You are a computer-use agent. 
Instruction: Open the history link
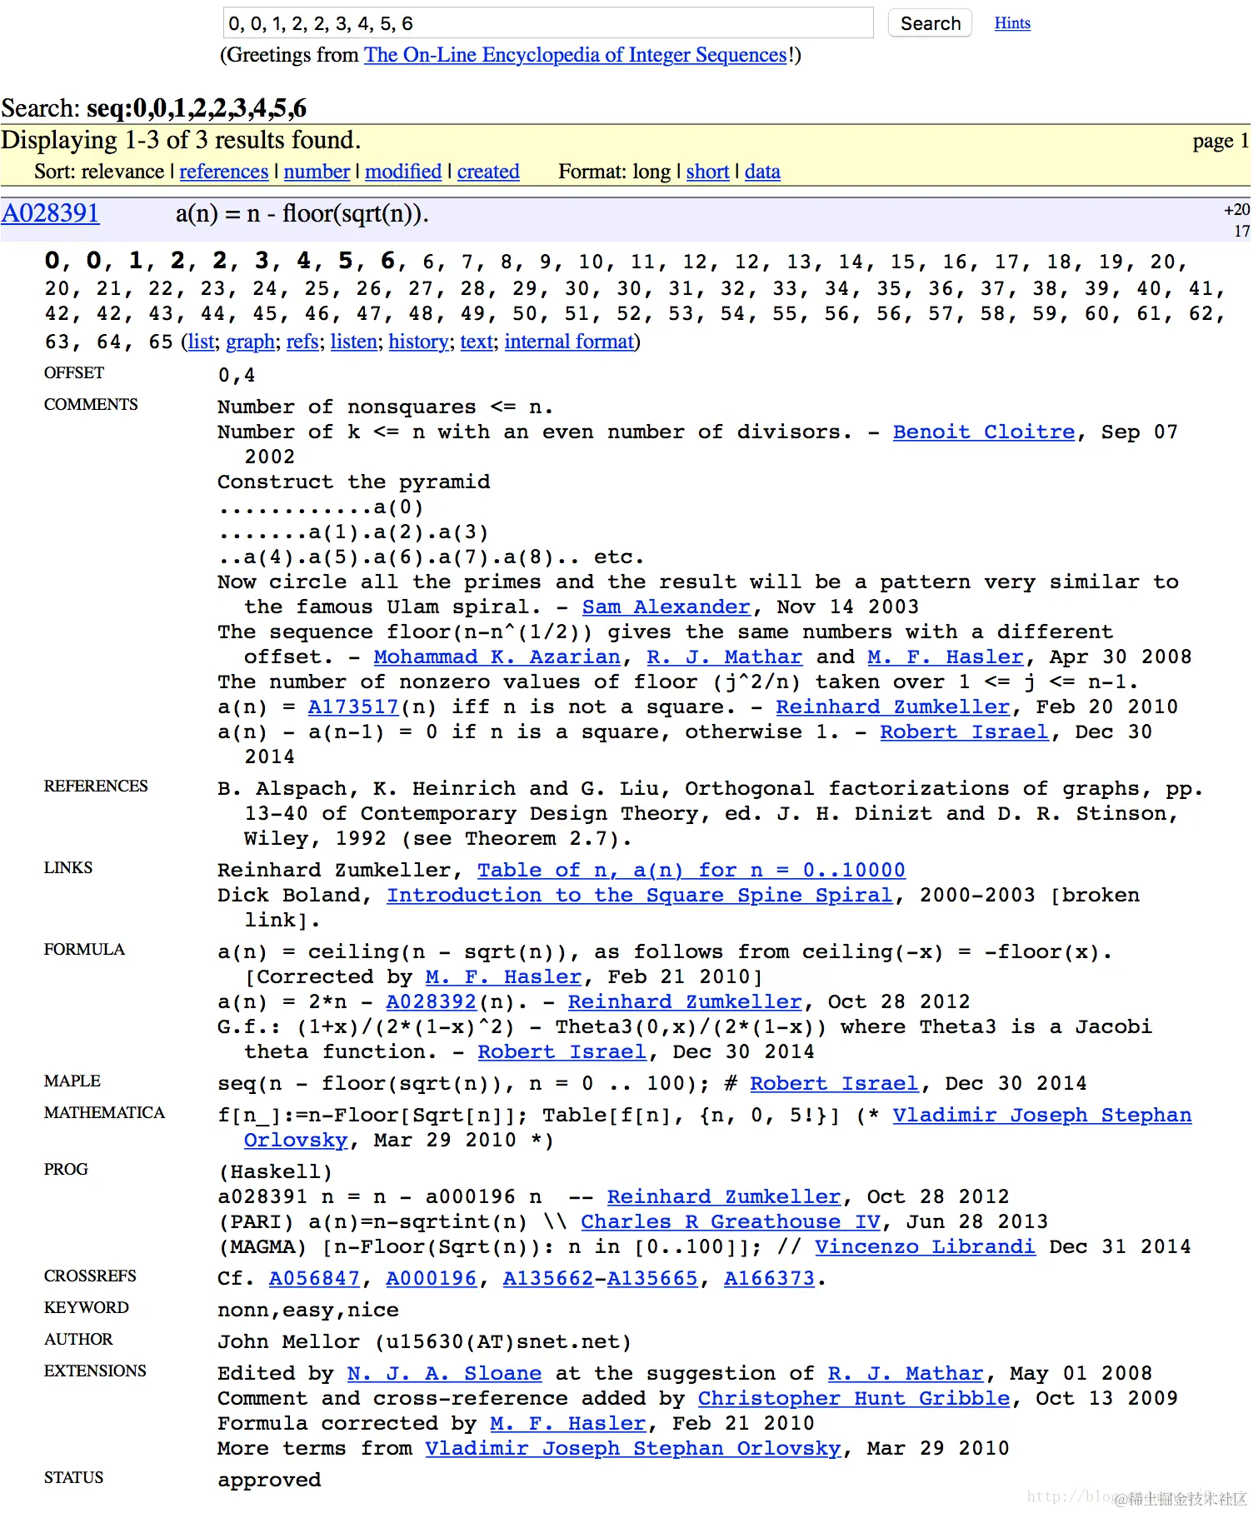[x=419, y=342]
